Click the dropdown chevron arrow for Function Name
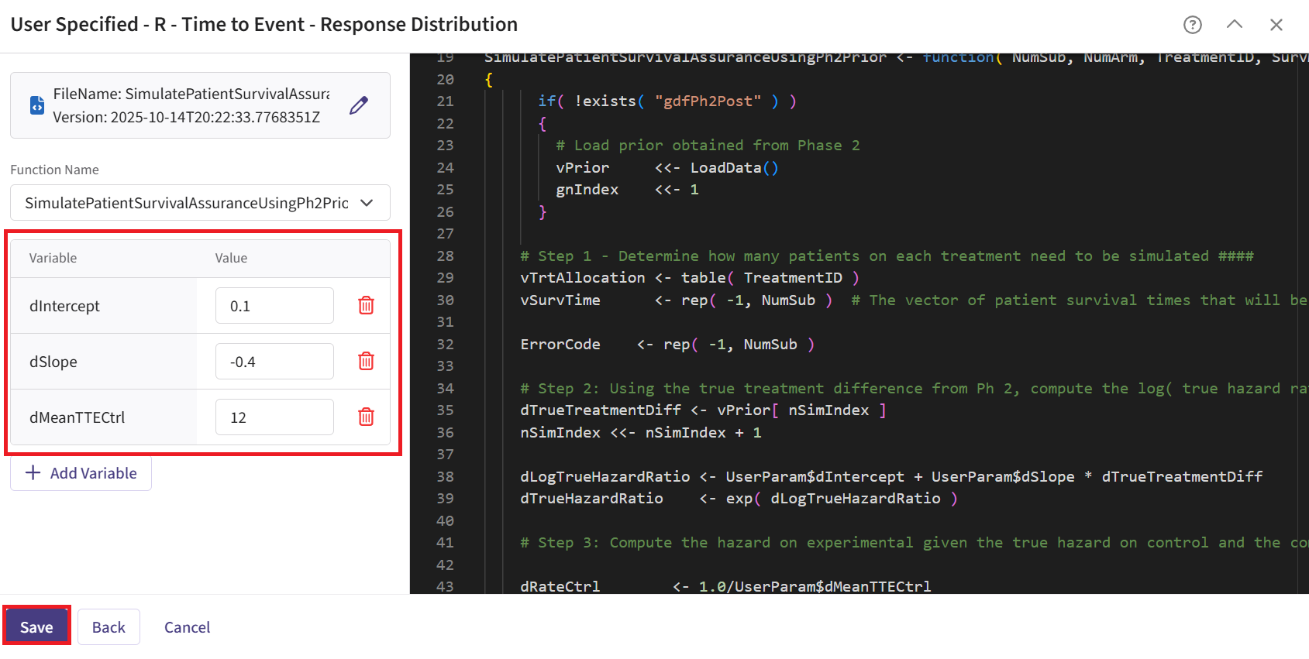 367,203
